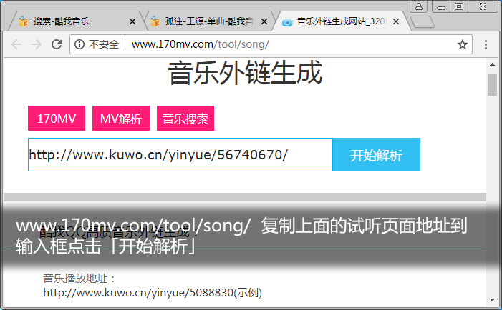Open the MV解析 button
This screenshot has width=502, height=310.
(121, 119)
